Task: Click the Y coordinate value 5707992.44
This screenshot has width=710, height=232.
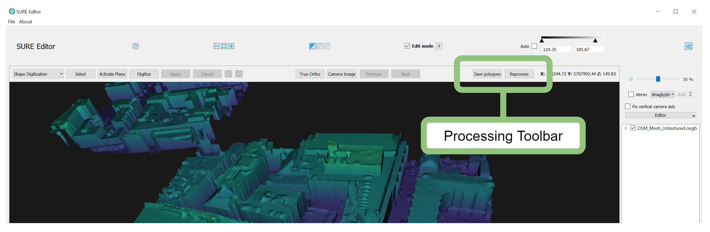Action: click(x=584, y=74)
